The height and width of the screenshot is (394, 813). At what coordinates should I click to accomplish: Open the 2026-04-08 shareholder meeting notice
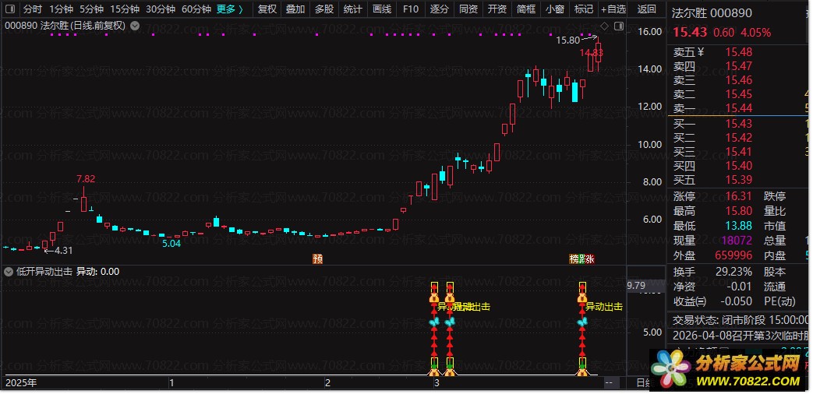pyautogui.click(x=740, y=335)
